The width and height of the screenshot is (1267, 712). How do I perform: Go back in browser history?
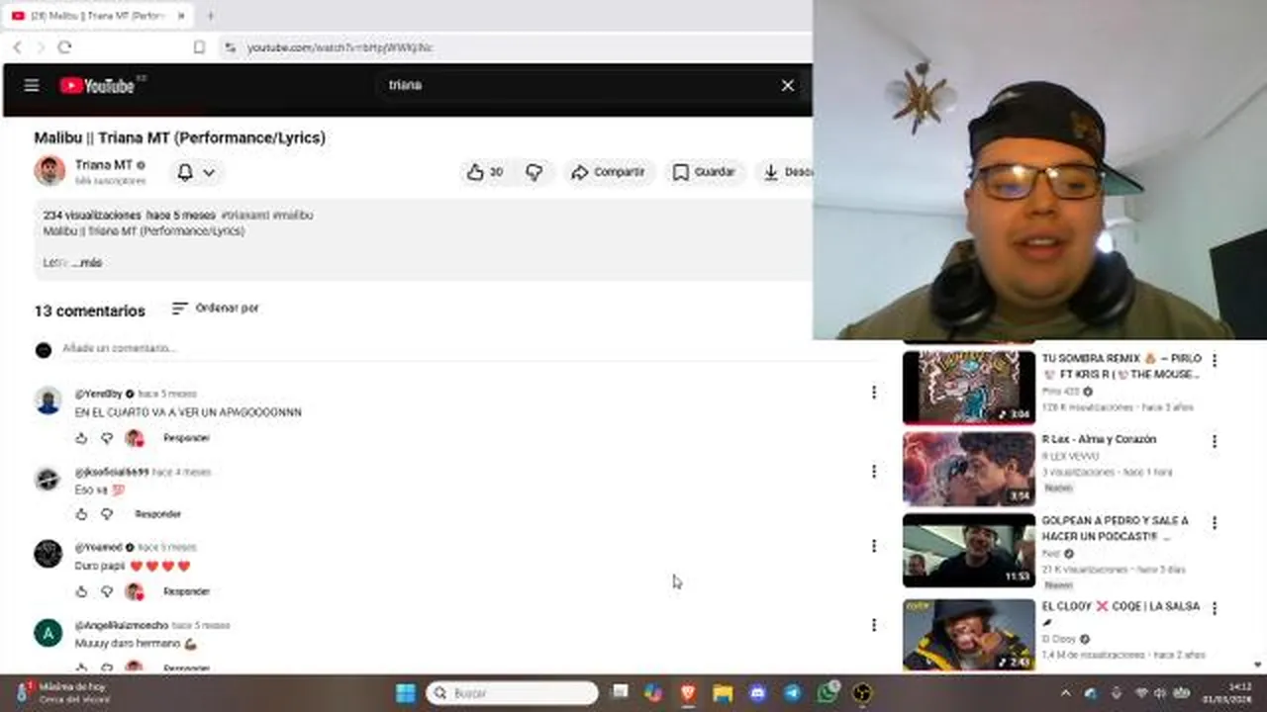coord(17,47)
